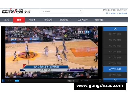The width and height of the screenshot is (128, 92).
Task: Open the PC客户端 link
Action: [112, 13]
